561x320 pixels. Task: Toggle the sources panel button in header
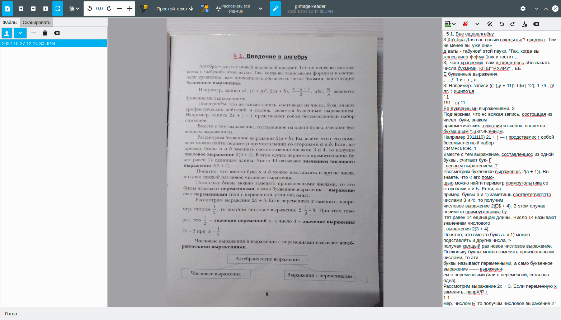point(7,9)
